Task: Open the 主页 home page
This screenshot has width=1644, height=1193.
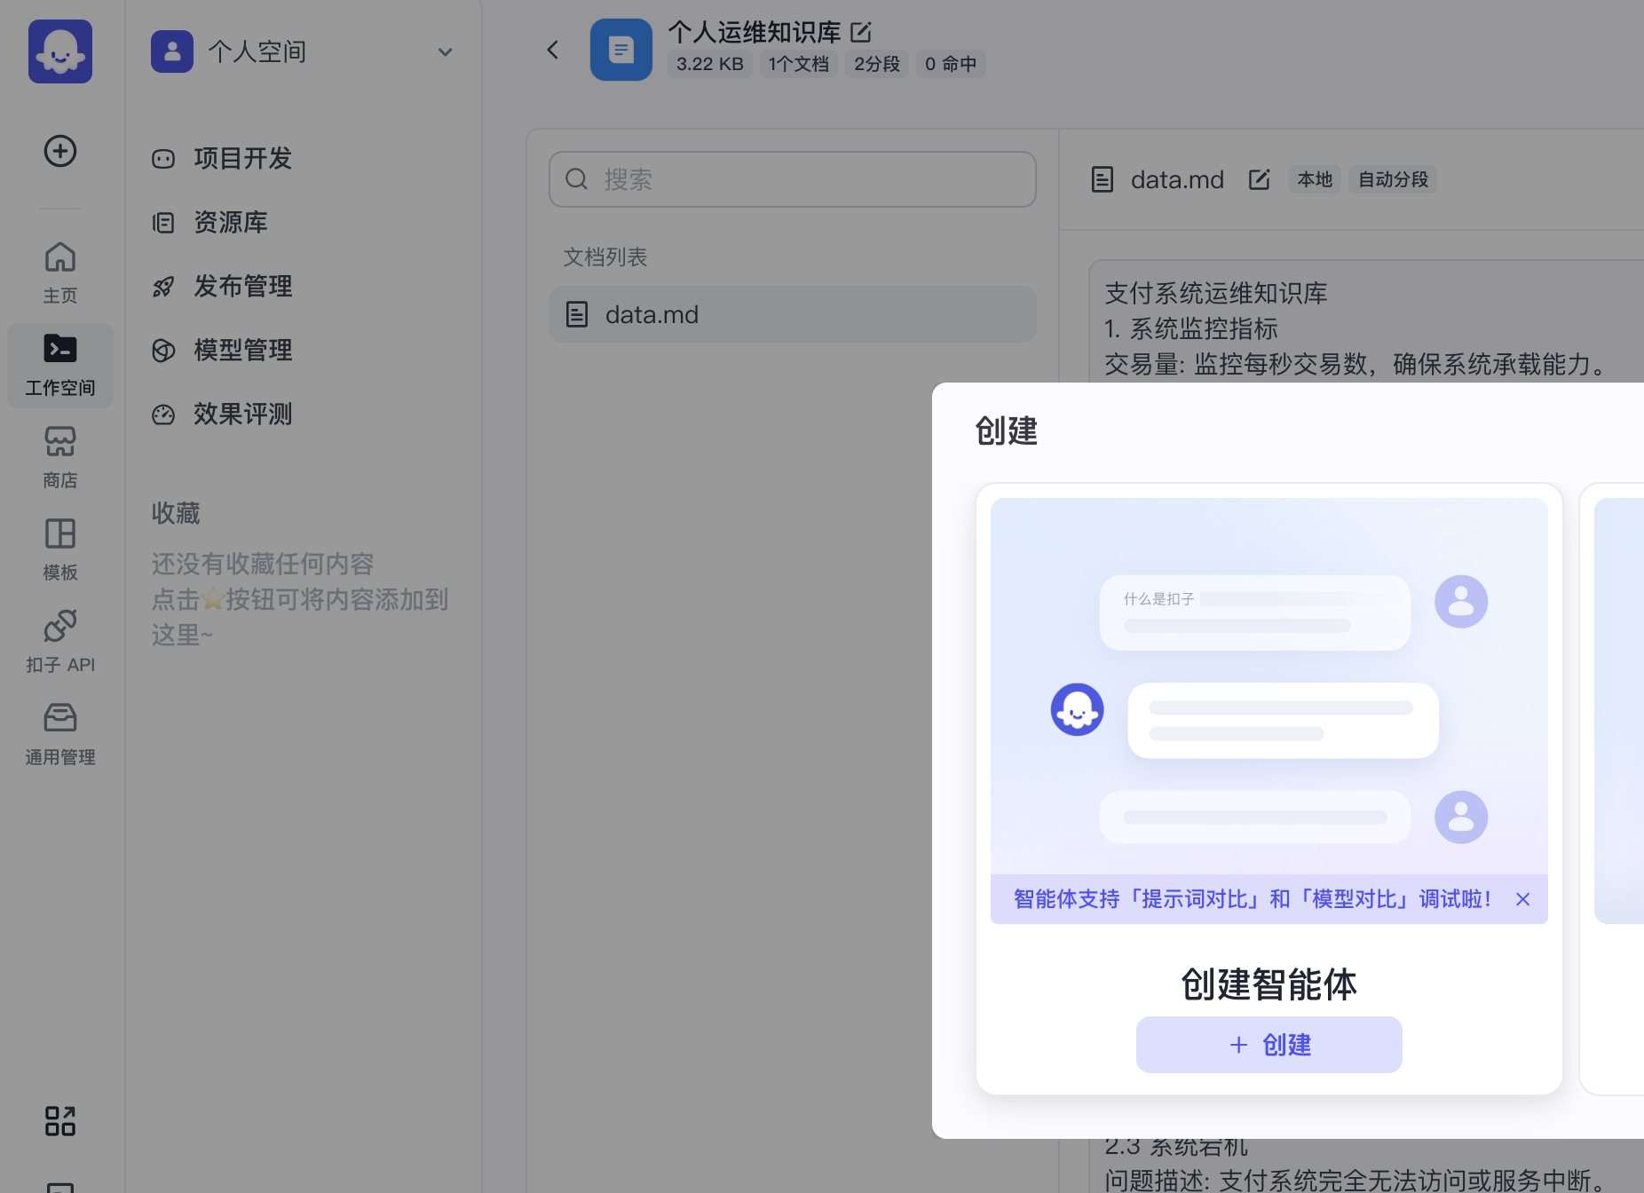Action: [60, 273]
